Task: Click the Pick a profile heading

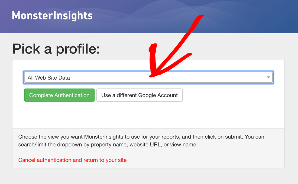Action: point(56,49)
